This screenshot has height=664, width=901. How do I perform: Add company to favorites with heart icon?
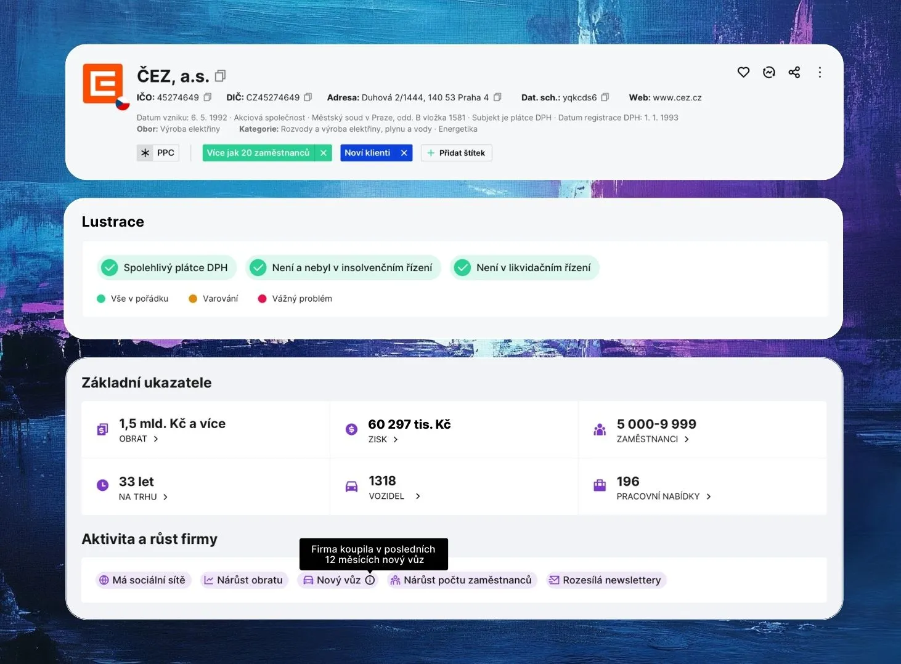(x=744, y=73)
